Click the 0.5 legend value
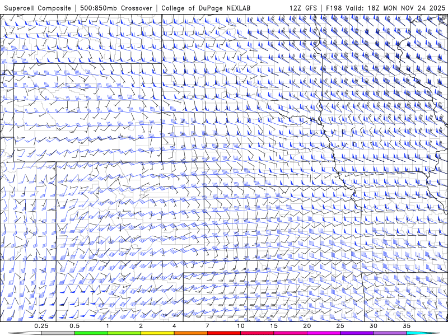Screen dimensions: 448x336 74,326
